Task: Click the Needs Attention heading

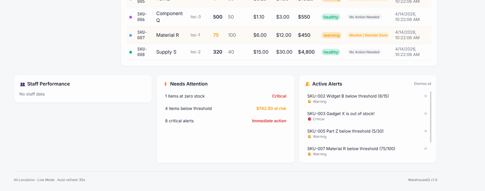Action: pyautogui.click(x=189, y=84)
